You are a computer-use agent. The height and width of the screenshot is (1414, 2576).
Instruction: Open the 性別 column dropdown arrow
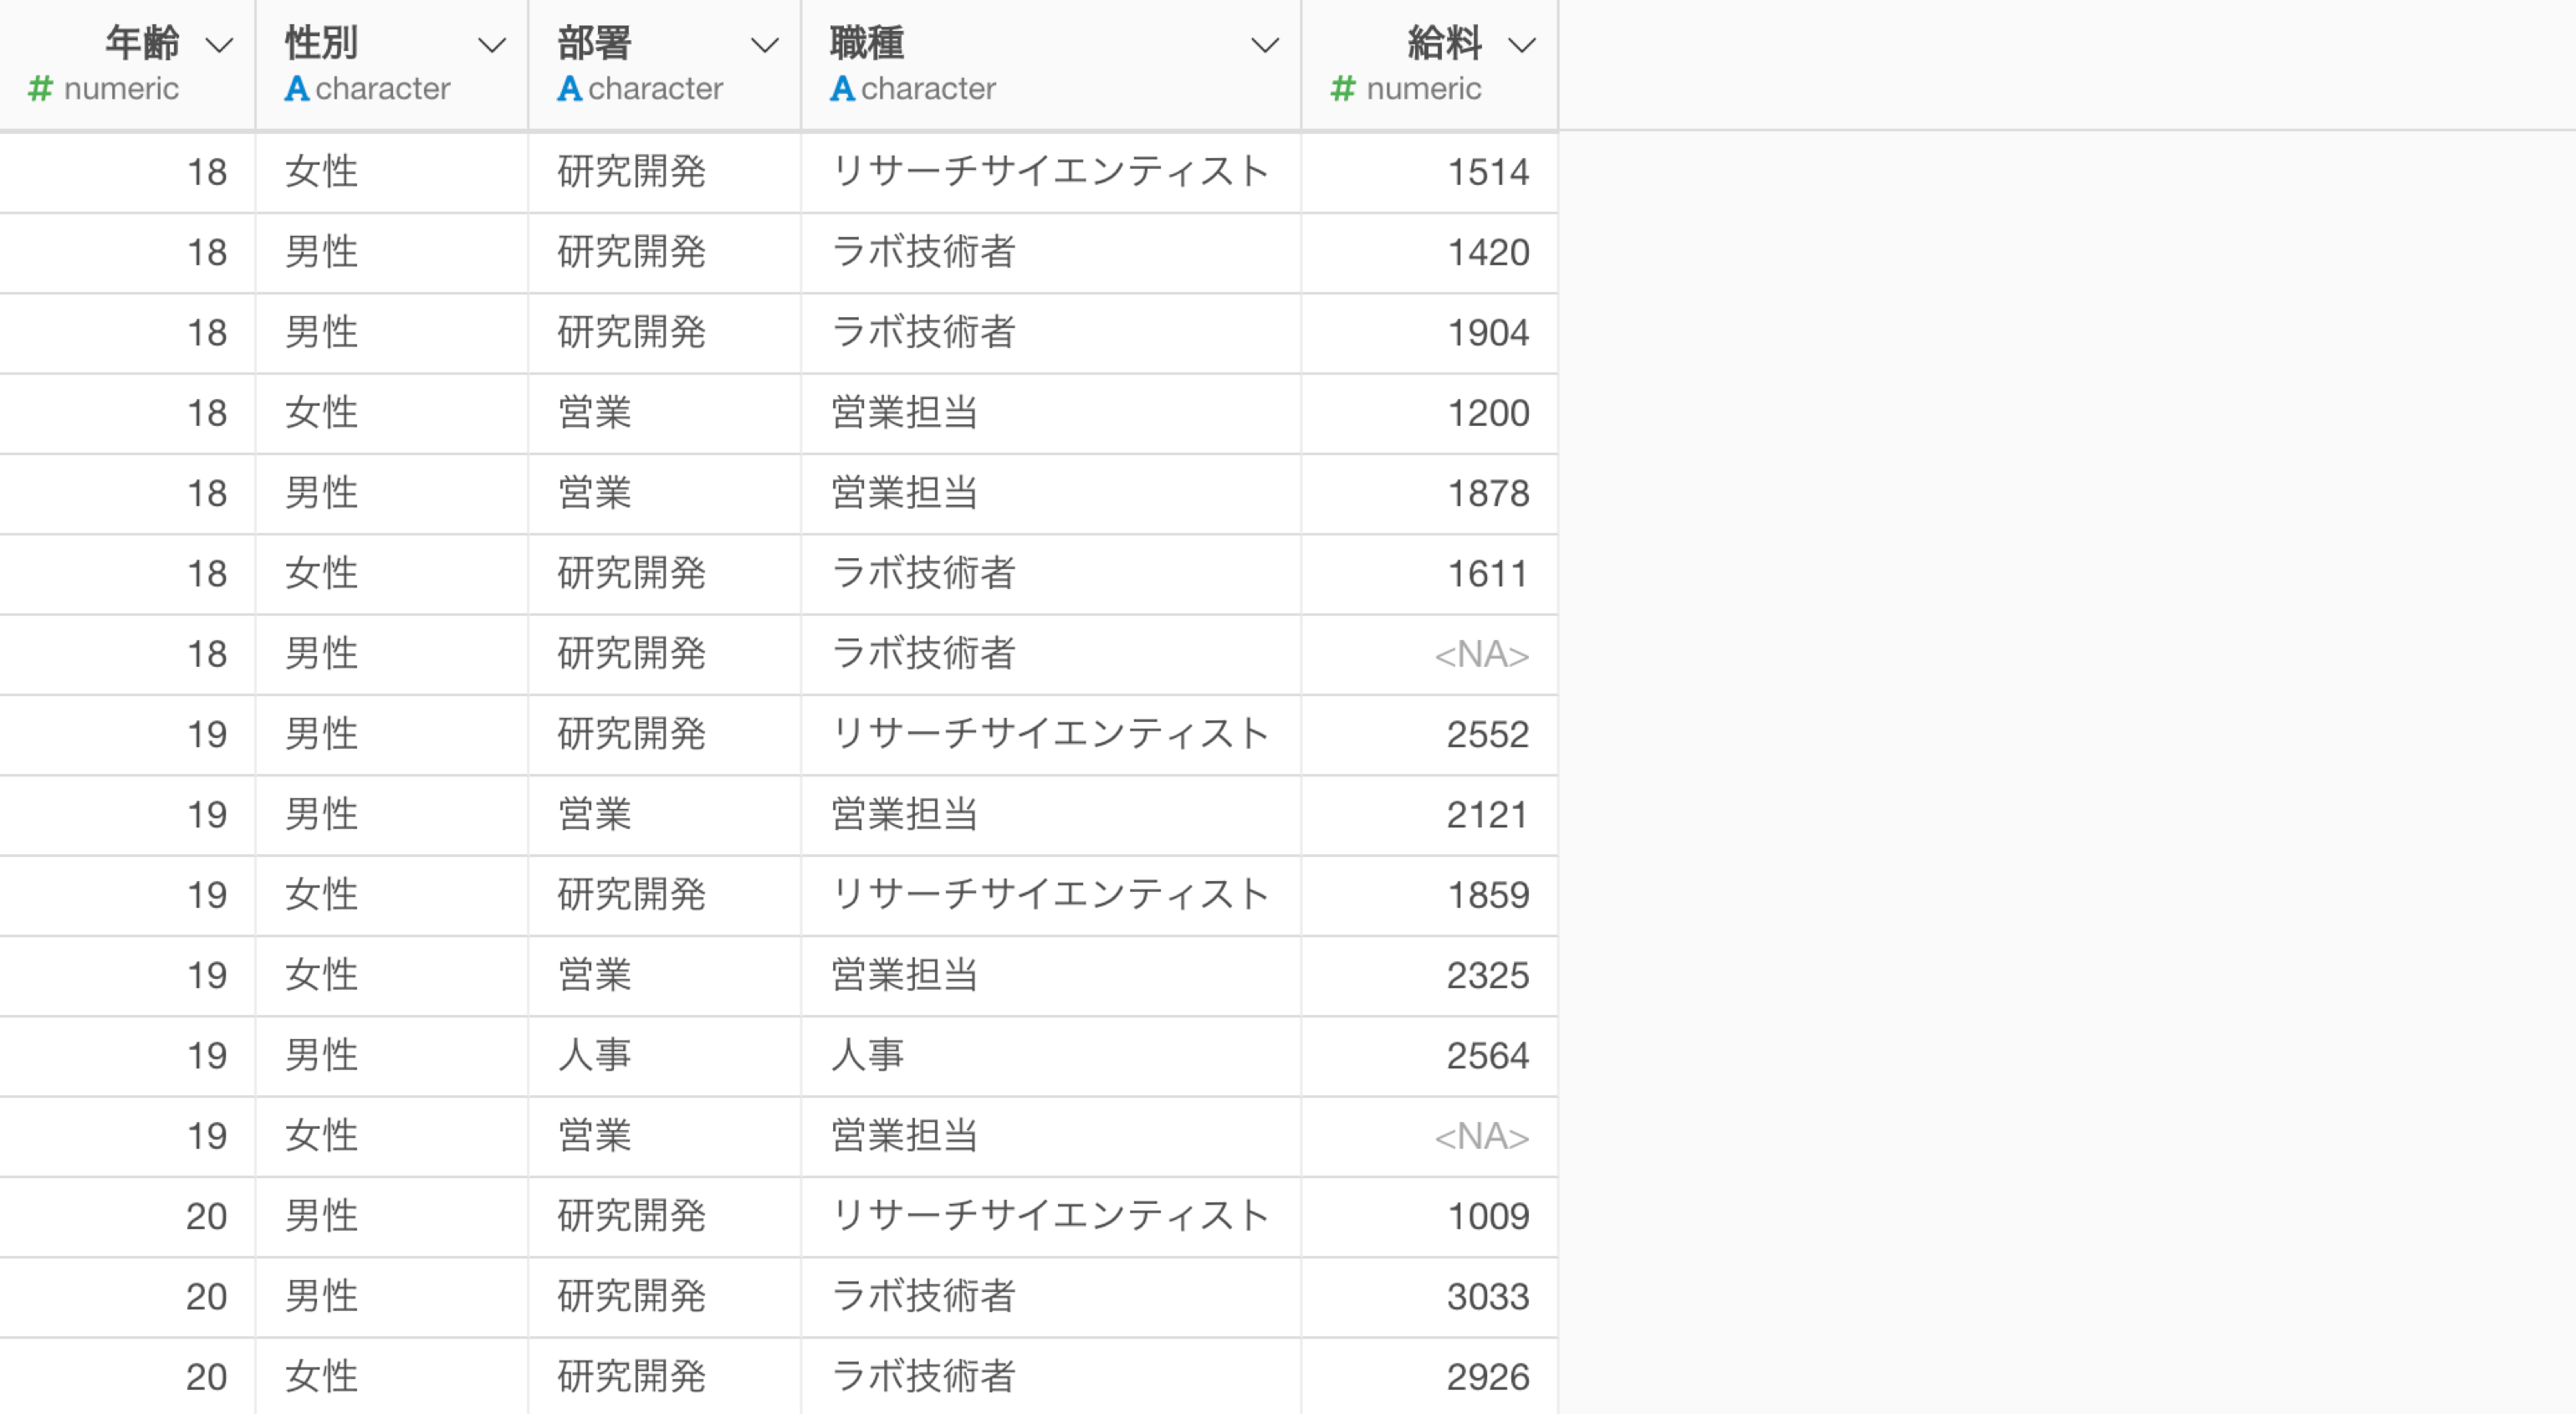coord(491,45)
